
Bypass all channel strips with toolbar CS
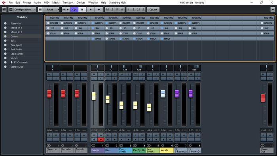point(138,10)
